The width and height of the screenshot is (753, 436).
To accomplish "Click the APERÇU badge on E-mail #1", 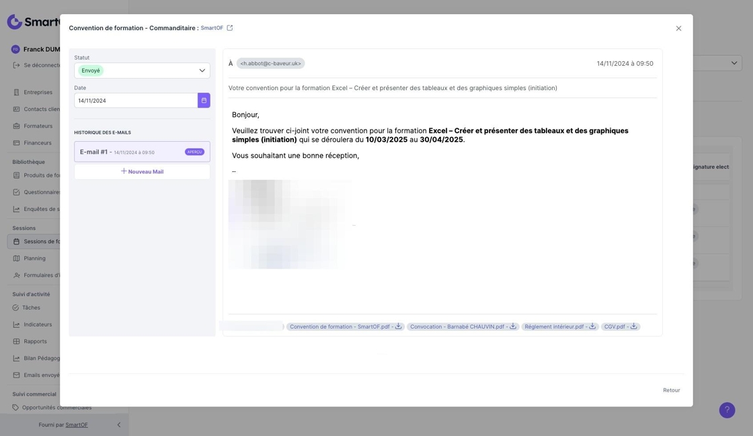I will pyautogui.click(x=194, y=152).
